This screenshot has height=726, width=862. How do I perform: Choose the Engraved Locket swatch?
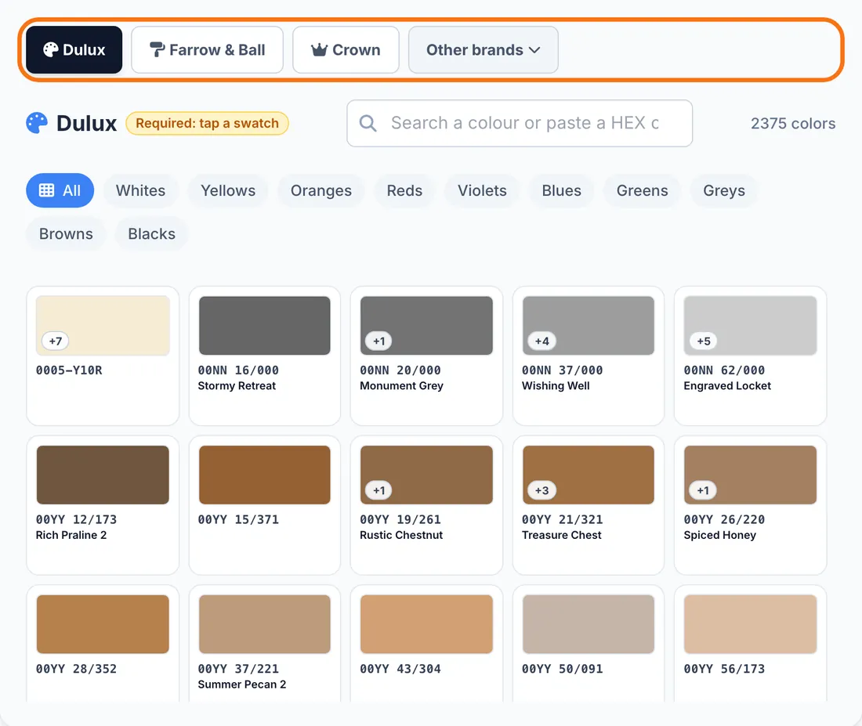click(751, 325)
